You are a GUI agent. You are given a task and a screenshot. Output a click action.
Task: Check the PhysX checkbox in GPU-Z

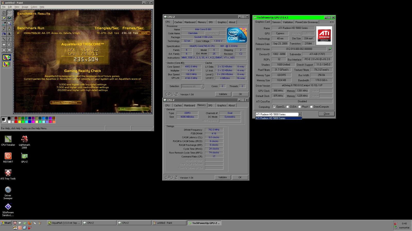point(299,107)
